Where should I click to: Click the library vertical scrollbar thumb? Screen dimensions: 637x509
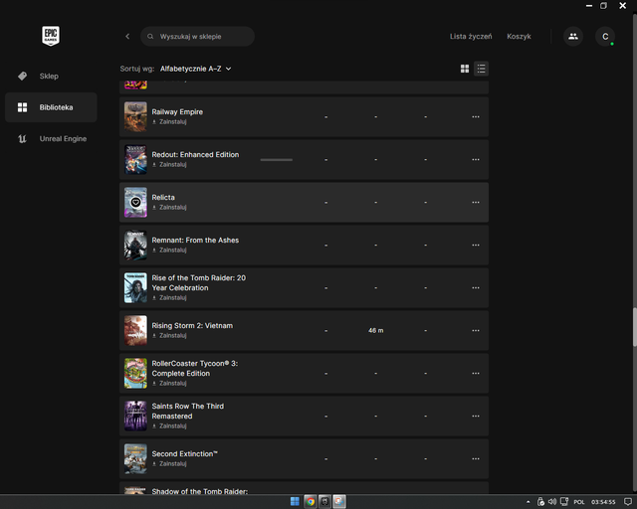[635, 327]
